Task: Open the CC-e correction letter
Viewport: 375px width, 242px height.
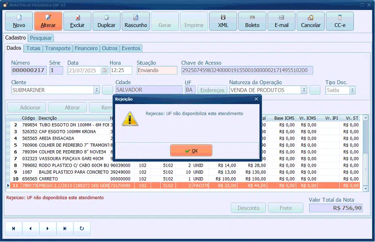Action: coord(340,21)
